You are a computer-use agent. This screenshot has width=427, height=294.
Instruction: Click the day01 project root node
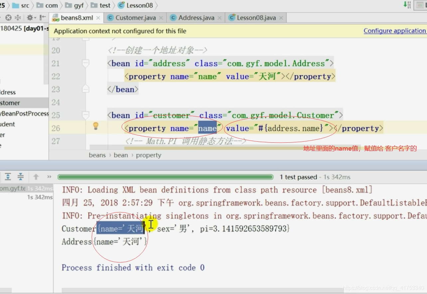pos(24,29)
